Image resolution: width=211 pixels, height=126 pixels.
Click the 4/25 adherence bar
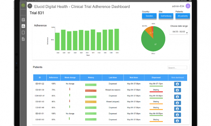pos(57,42)
